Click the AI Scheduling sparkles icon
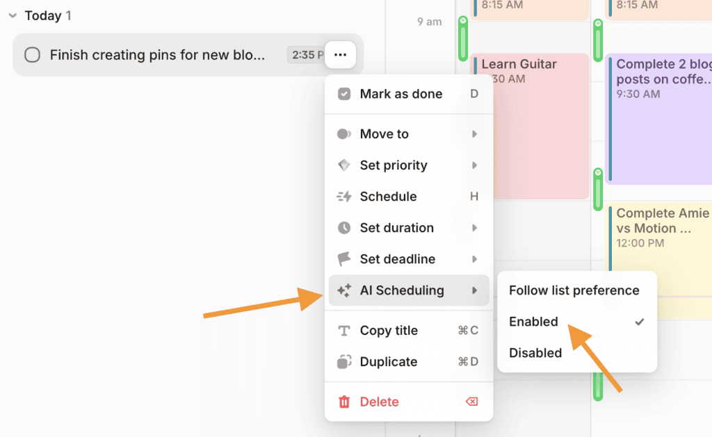 (343, 290)
